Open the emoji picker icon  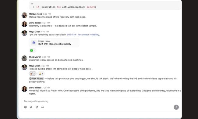tap(37, 107)
